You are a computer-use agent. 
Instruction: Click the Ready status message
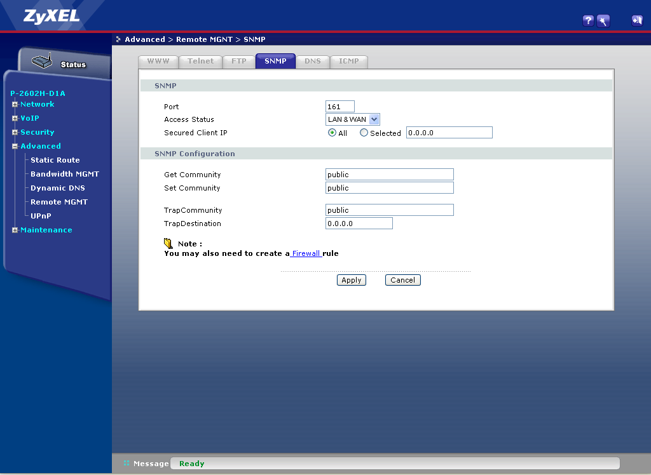[x=192, y=464]
